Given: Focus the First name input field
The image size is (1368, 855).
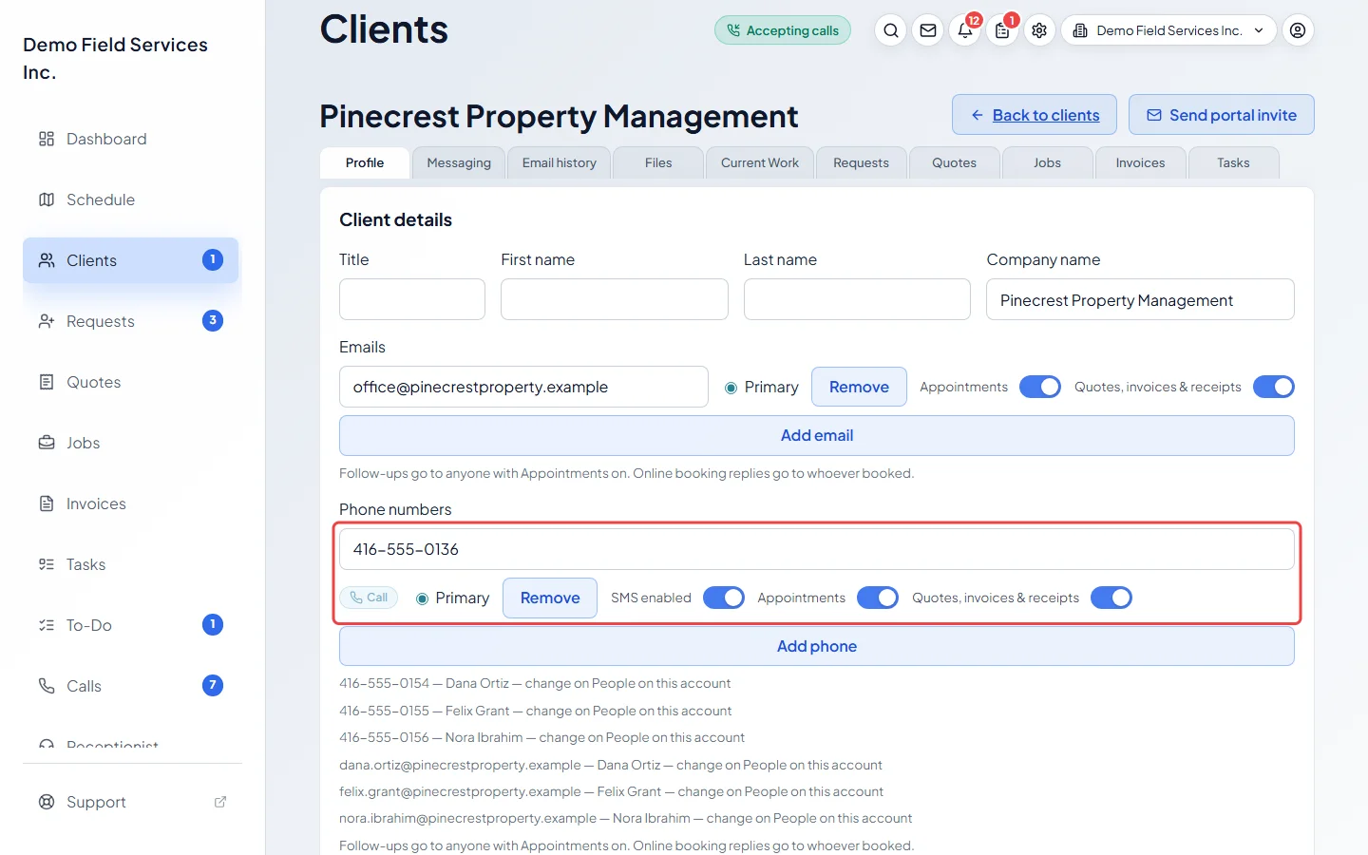Looking at the screenshot, I should 615,299.
